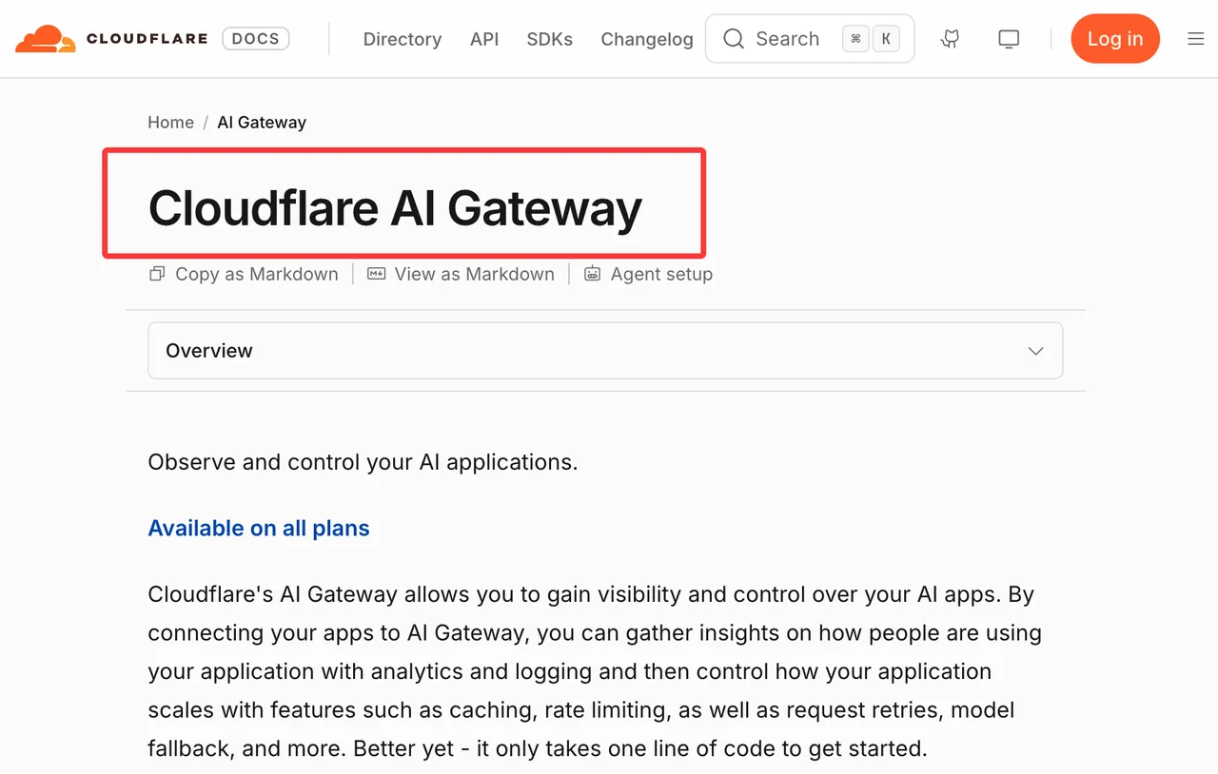This screenshot has width=1218, height=774.
Task: Click the DOCS badge
Action: pos(256,39)
